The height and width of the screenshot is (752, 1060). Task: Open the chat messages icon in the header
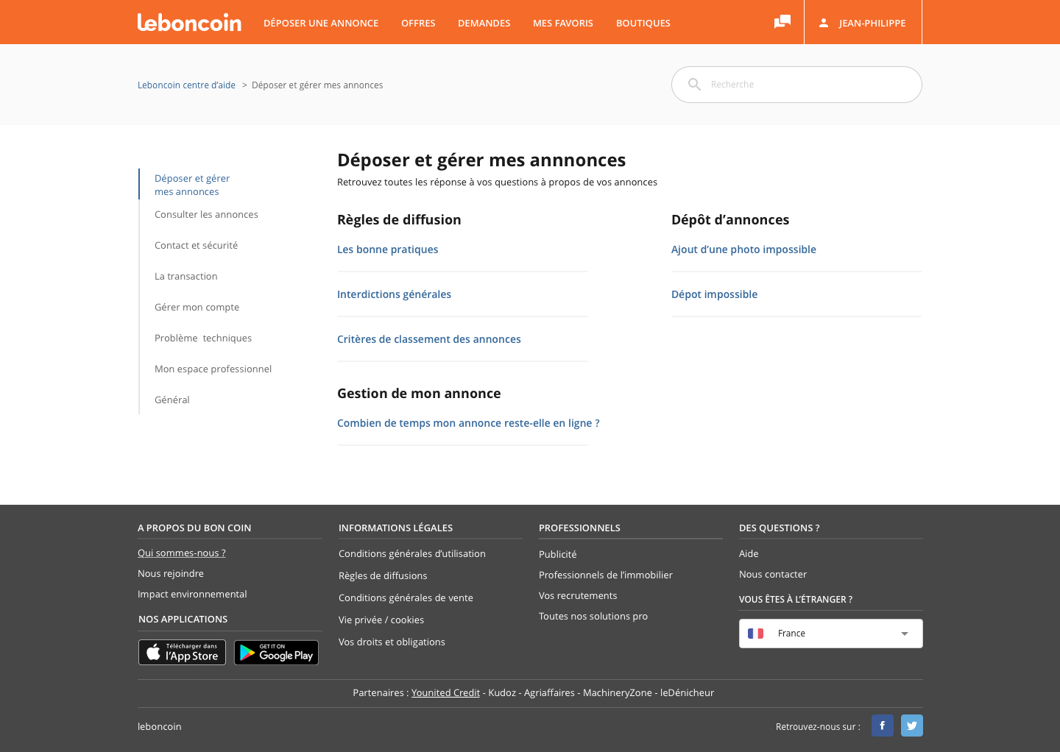pyautogui.click(x=781, y=22)
